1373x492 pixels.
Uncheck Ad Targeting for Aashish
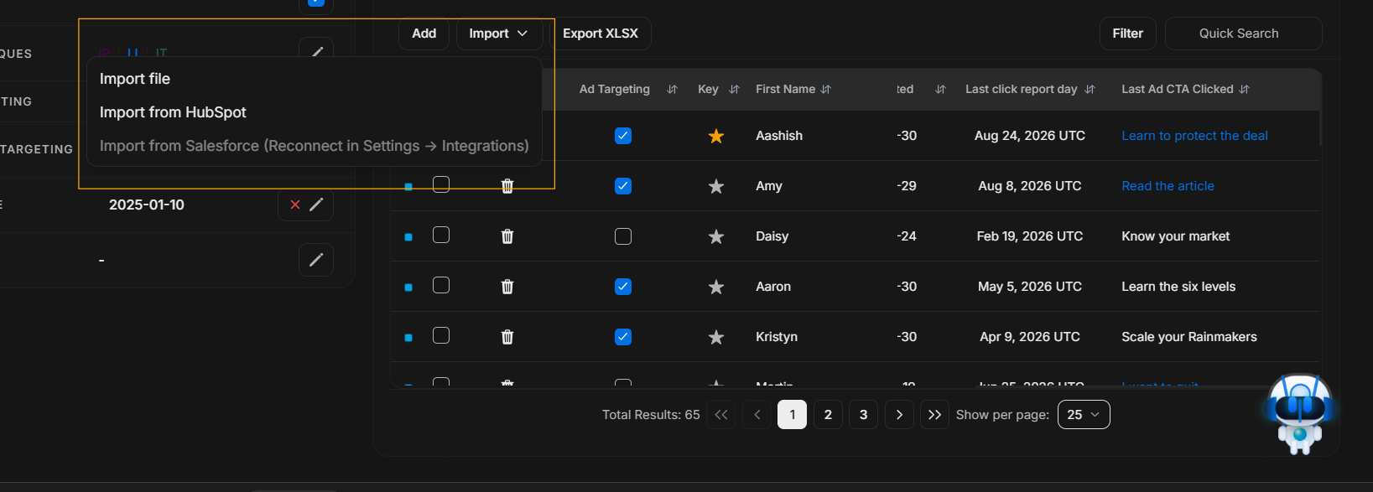coord(623,136)
